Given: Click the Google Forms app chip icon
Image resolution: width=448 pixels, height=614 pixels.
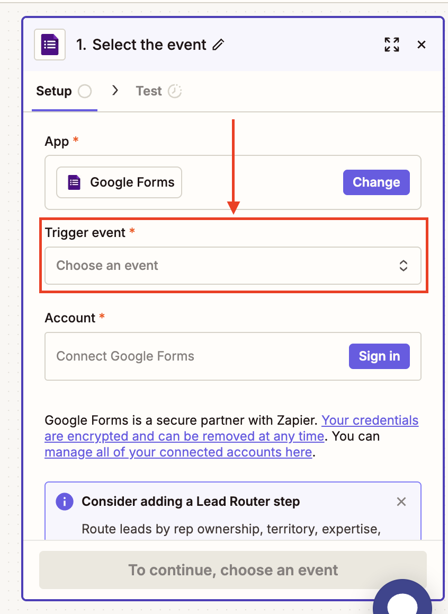Looking at the screenshot, I should click(74, 182).
